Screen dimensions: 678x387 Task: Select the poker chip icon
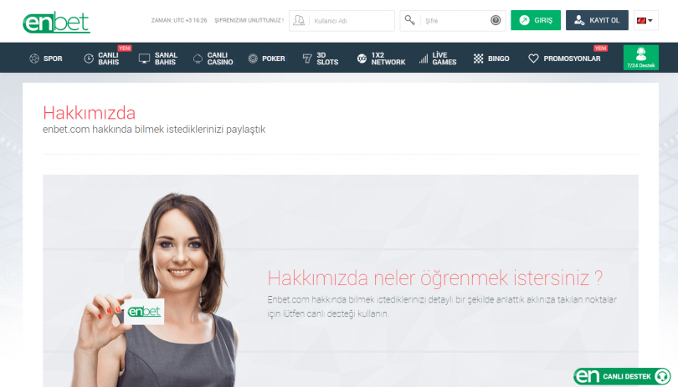(x=253, y=59)
